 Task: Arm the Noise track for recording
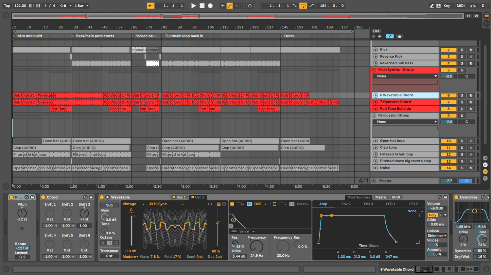pyautogui.click(x=471, y=168)
